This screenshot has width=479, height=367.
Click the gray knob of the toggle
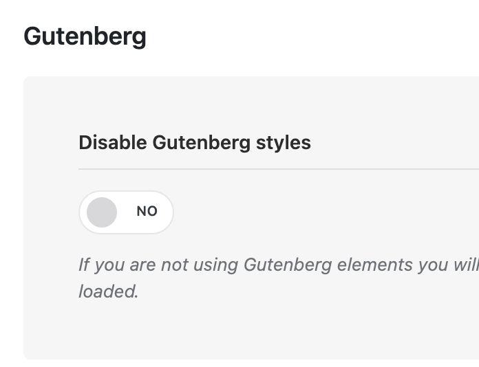click(102, 212)
